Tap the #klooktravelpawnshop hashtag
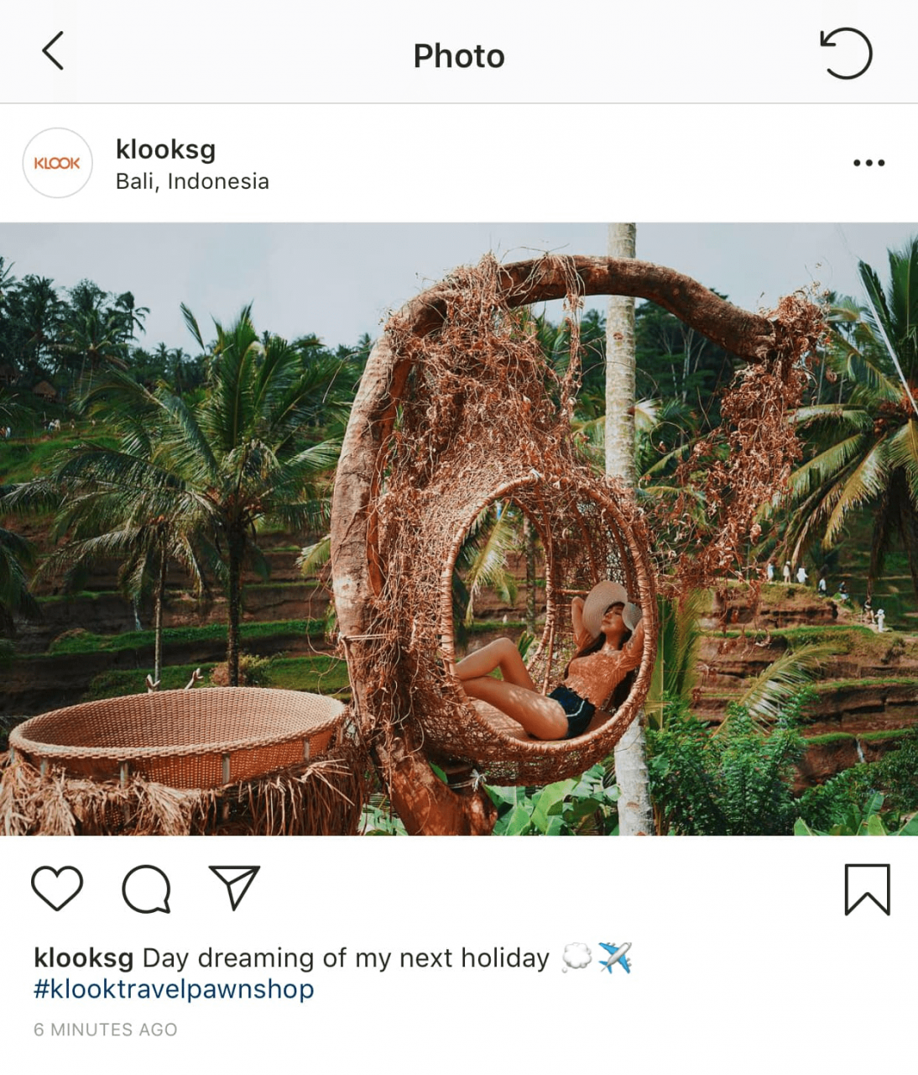Screen dimensions: 918x1075 pos(174,989)
